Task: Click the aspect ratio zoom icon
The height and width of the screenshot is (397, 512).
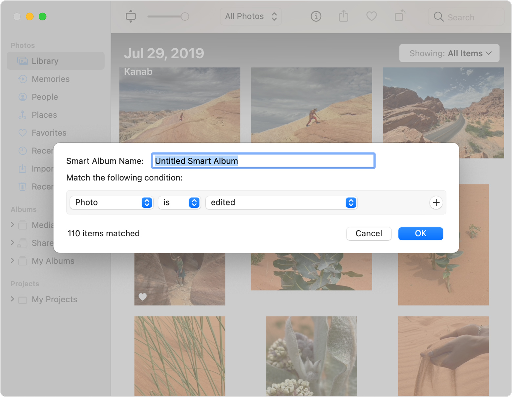Action: pos(131,16)
